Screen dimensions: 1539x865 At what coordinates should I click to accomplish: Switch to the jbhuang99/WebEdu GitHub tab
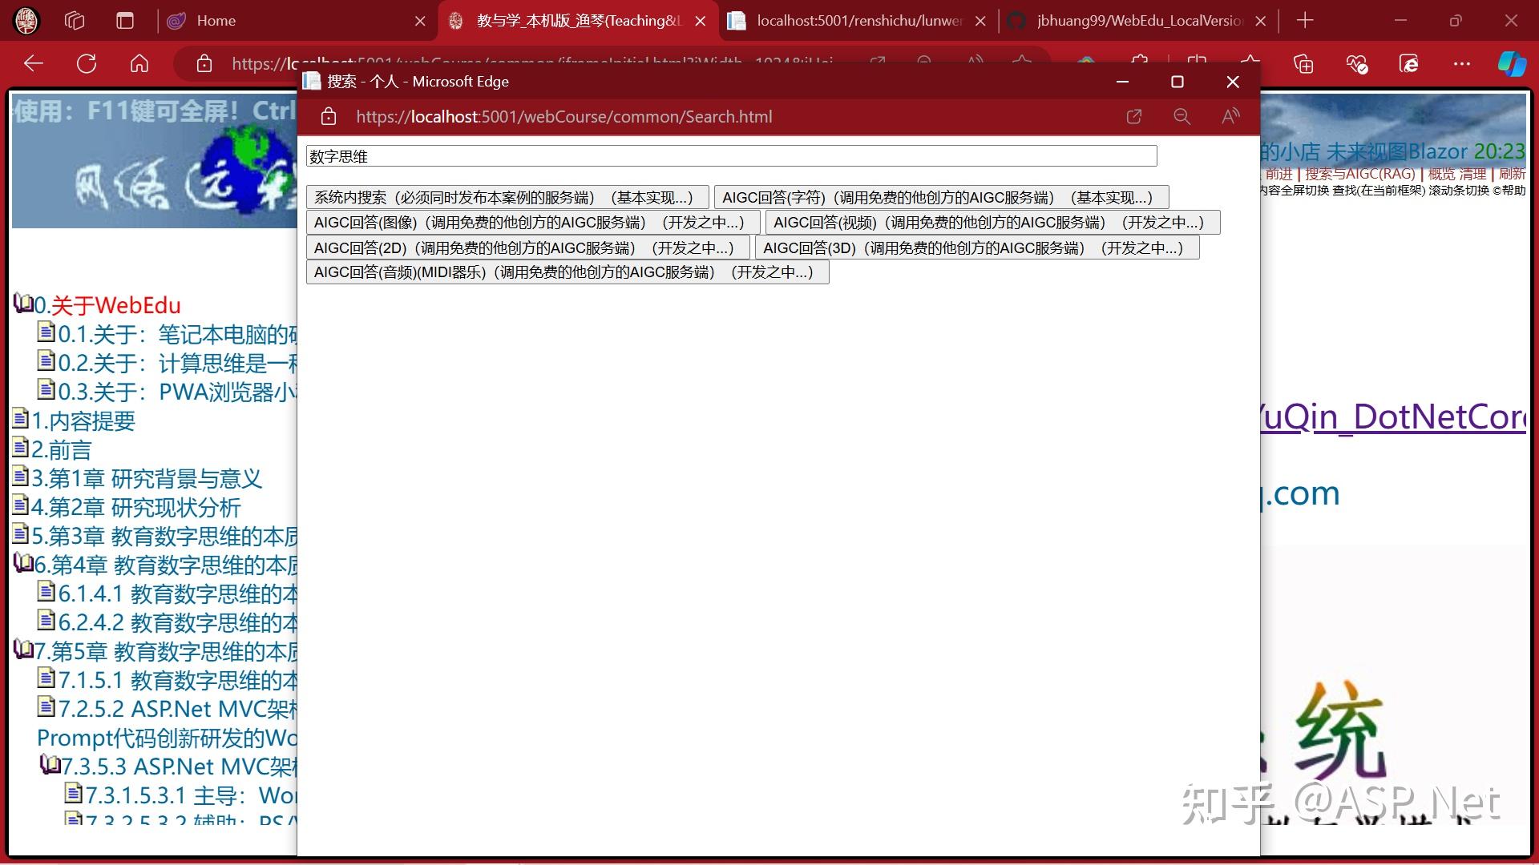[x=1138, y=20]
